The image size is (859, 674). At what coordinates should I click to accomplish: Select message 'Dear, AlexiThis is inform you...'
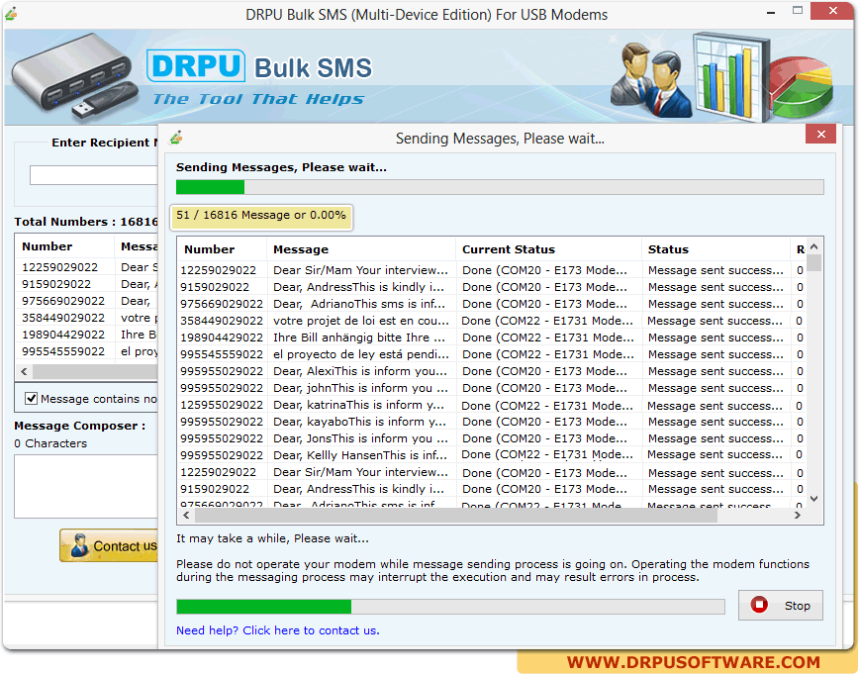click(360, 371)
